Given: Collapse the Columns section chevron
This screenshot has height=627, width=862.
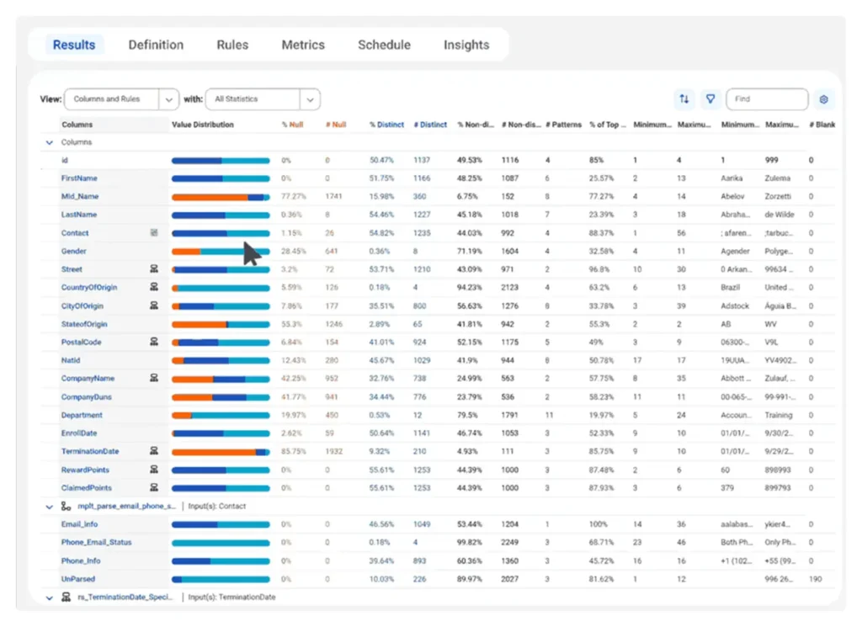Looking at the screenshot, I should (x=49, y=142).
